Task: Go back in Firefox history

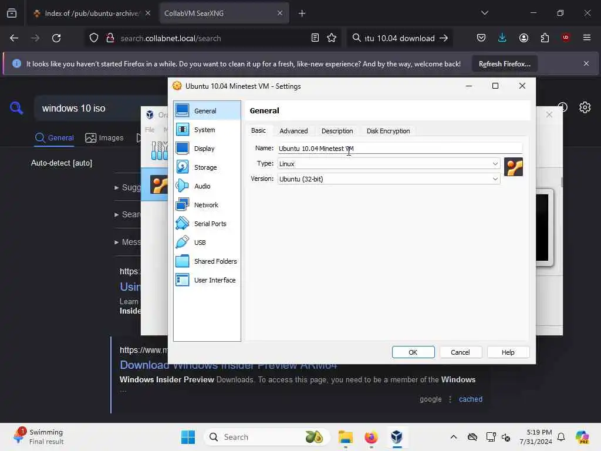Action: click(14, 38)
